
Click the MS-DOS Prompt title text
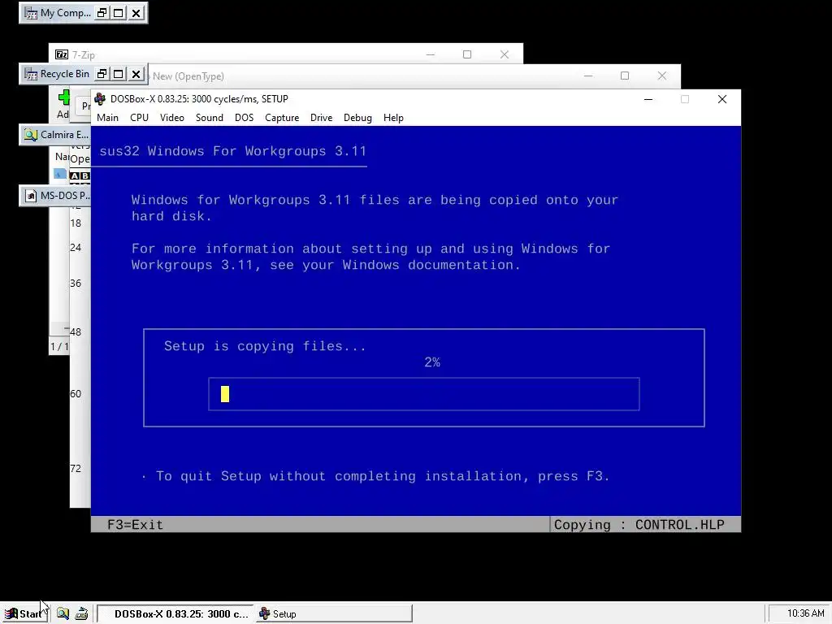[65, 196]
